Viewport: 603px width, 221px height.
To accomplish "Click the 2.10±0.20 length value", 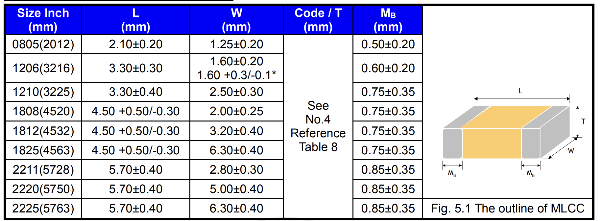I will point(135,44).
